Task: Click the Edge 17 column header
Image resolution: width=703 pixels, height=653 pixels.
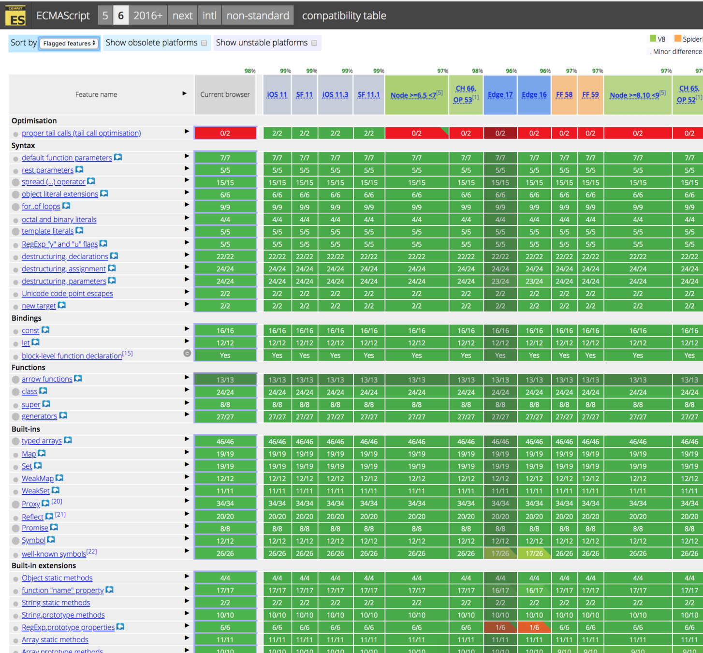Action: (500, 95)
